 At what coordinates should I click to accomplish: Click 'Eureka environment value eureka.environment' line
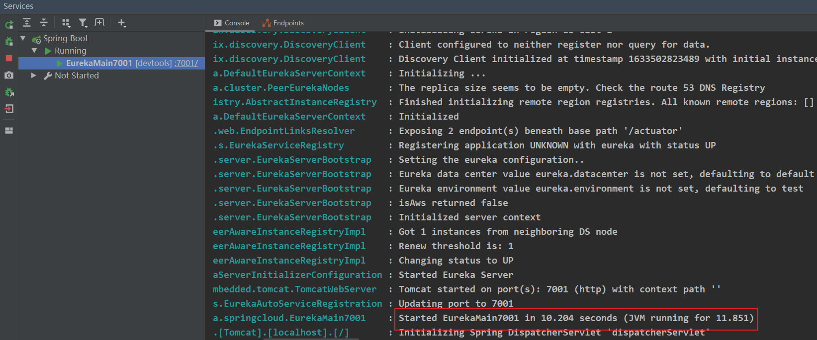pyautogui.click(x=601, y=189)
